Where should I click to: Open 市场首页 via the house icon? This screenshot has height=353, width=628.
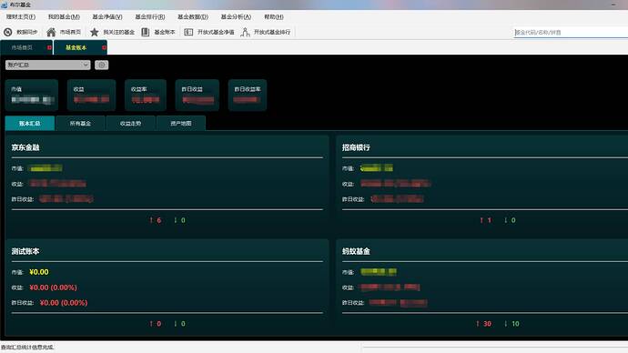51,32
